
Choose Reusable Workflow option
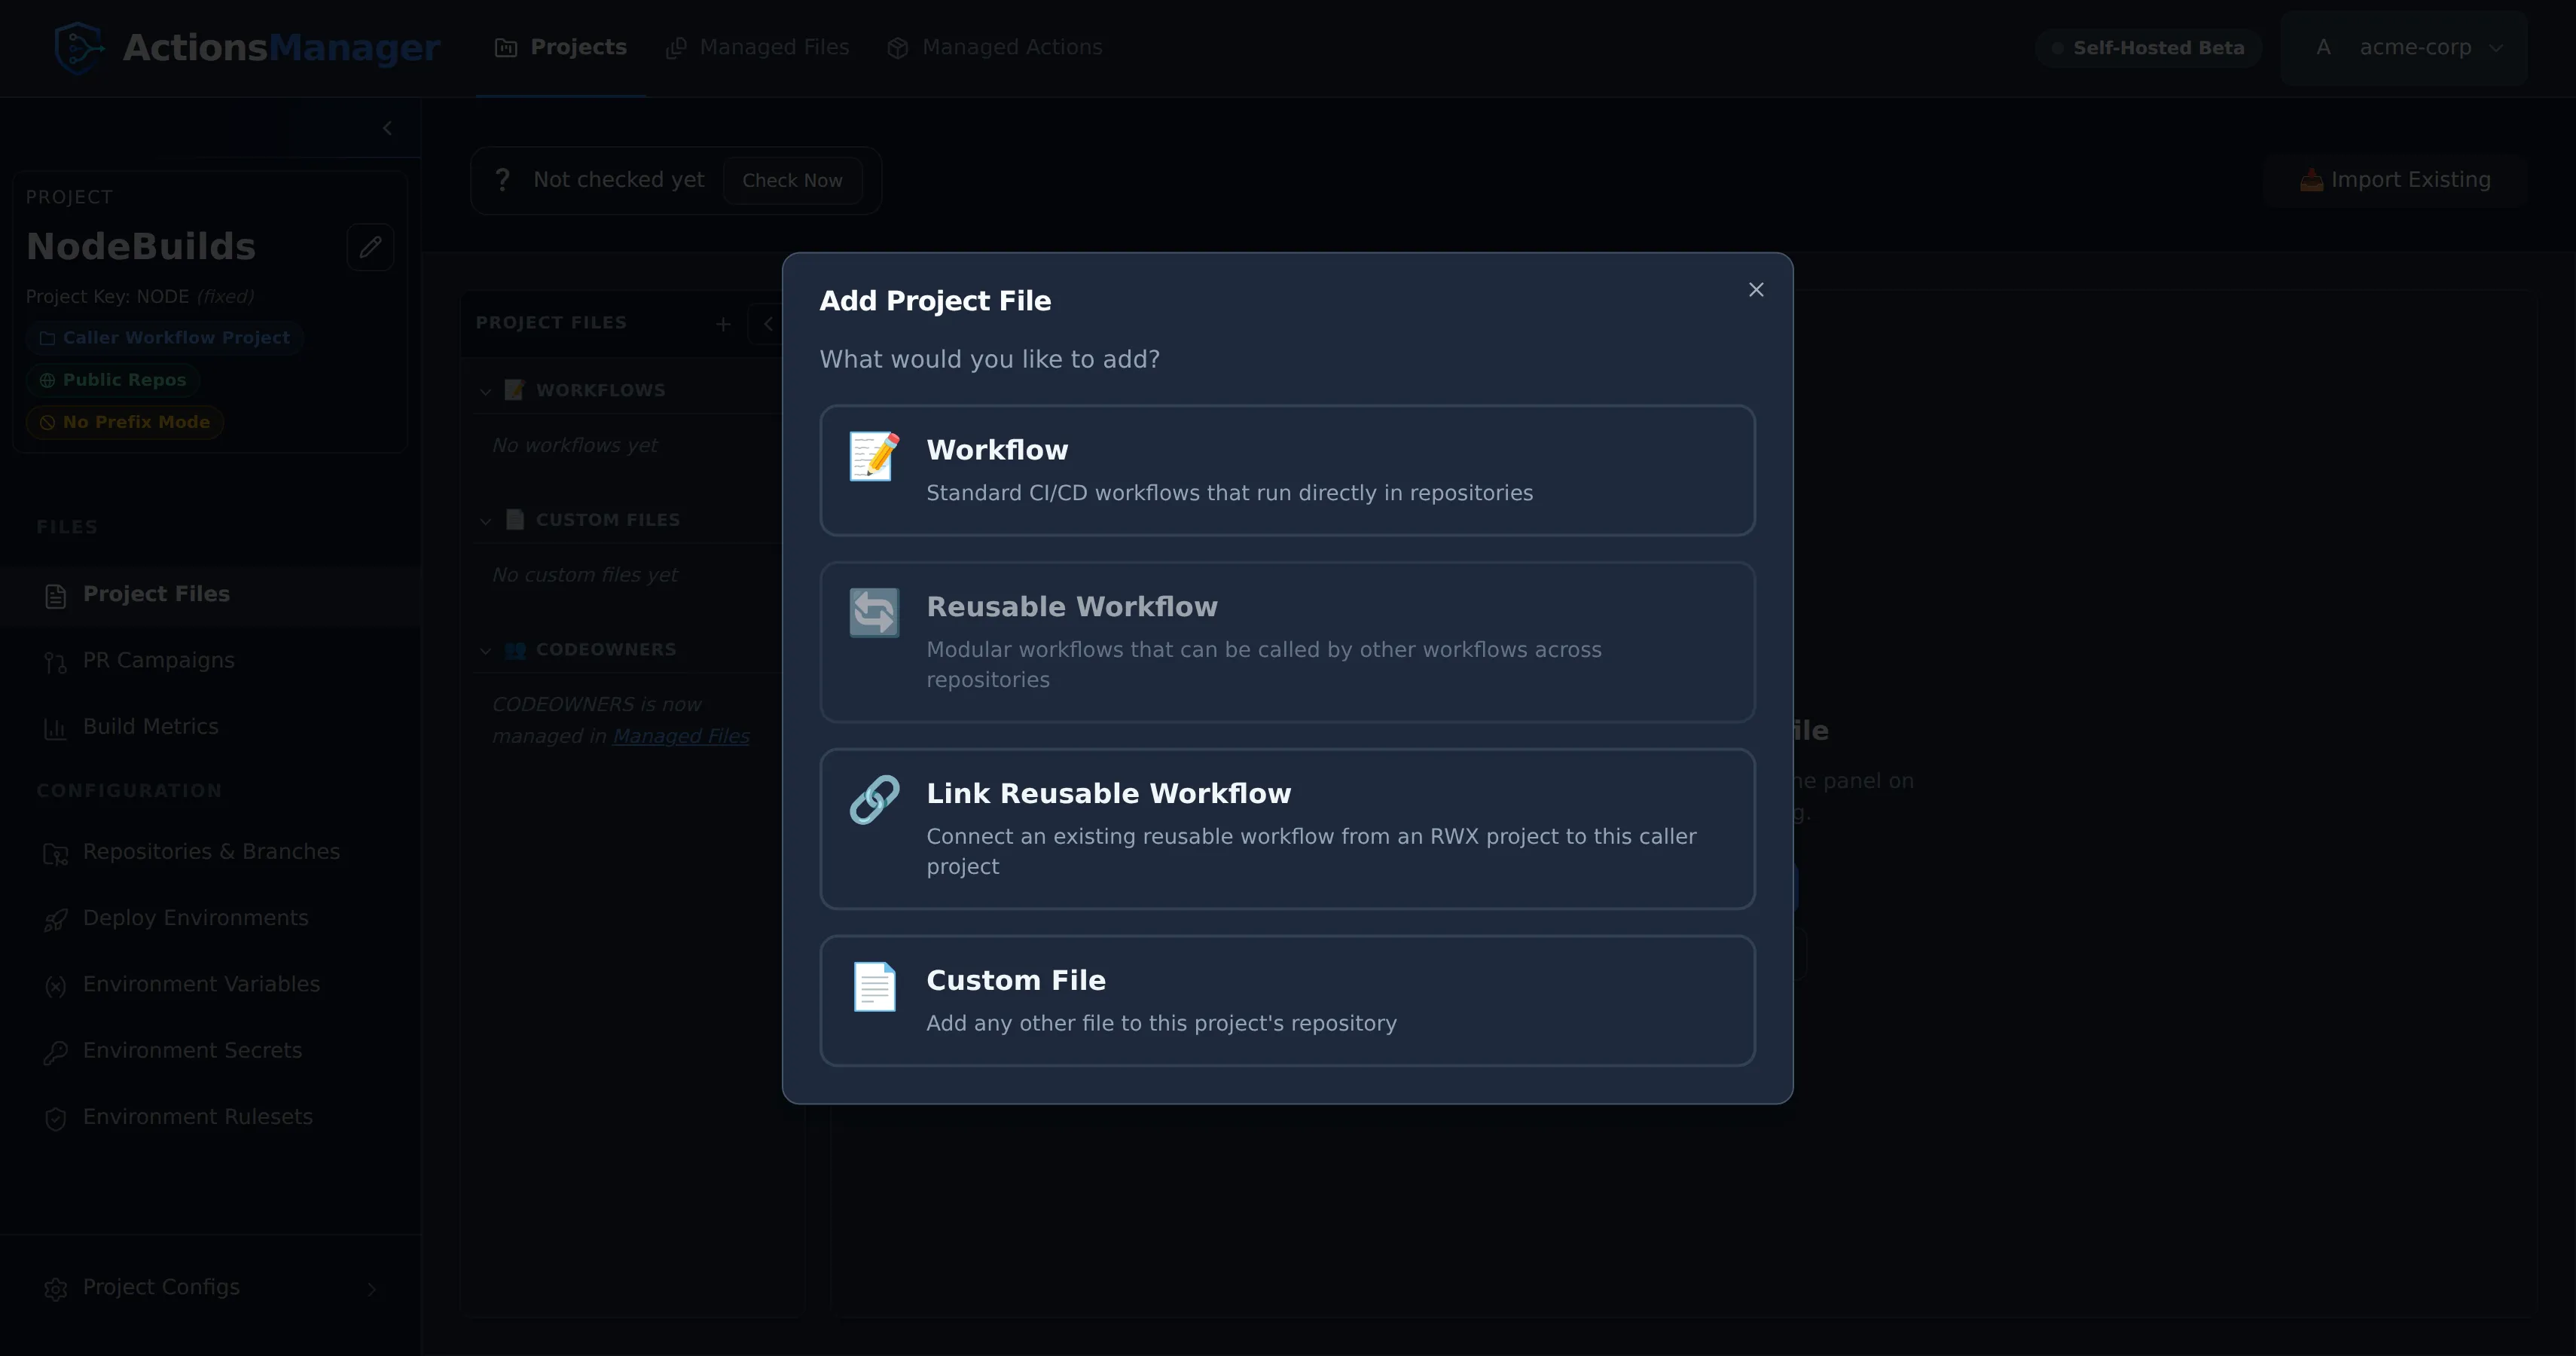1287,642
